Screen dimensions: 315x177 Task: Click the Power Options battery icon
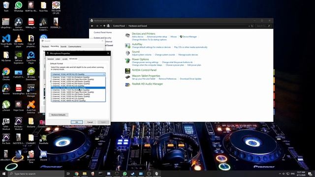127,60
